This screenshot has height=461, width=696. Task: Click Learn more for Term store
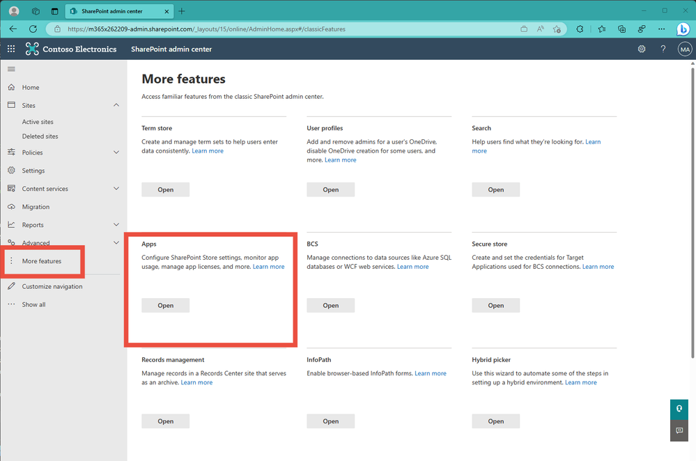(x=208, y=151)
